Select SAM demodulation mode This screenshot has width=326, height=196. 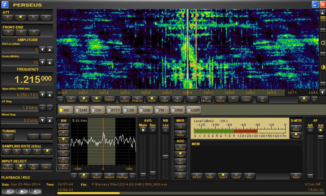pyautogui.click(x=82, y=110)
